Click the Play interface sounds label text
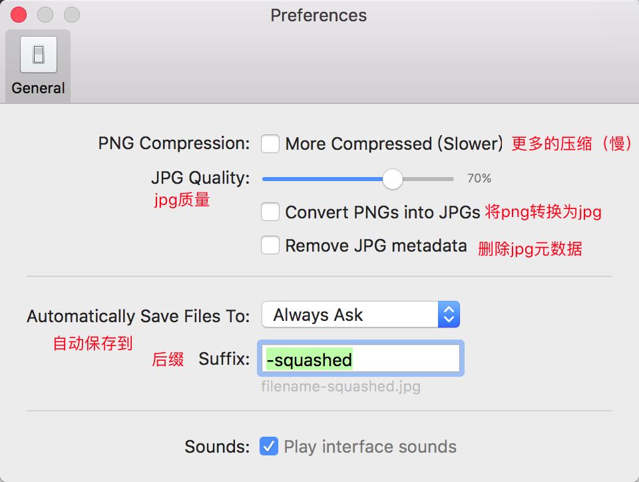The width and height of the screenshot is (639, 482). coord(370,447)
